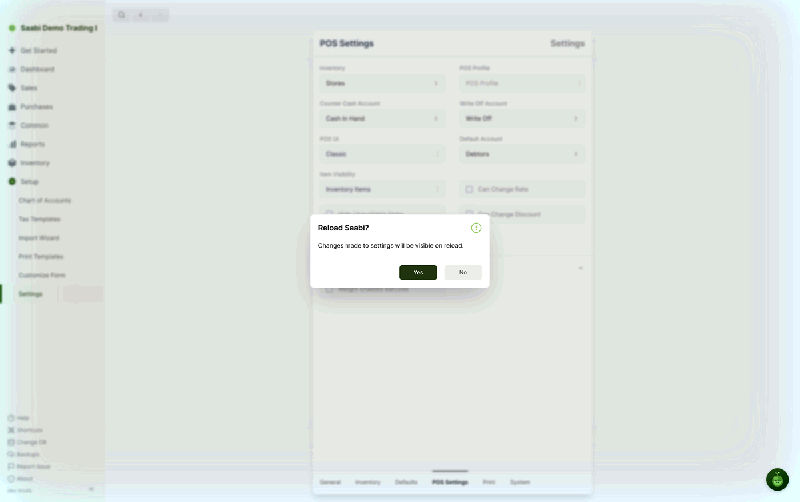800x502 pixels.
Task: Open the Write Off account dropdown
Action: tap(522, 118)
